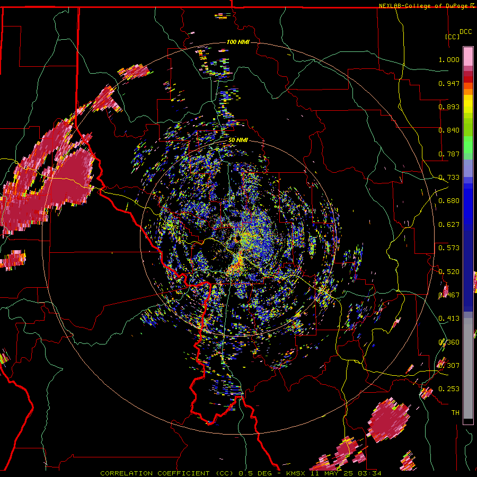
Task: Click the 11 MAY 25 03:34 timestamp
Action: click(x=346, y=473)
